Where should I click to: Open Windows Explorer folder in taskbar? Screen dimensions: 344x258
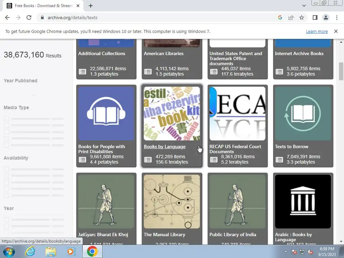(51, 251)
